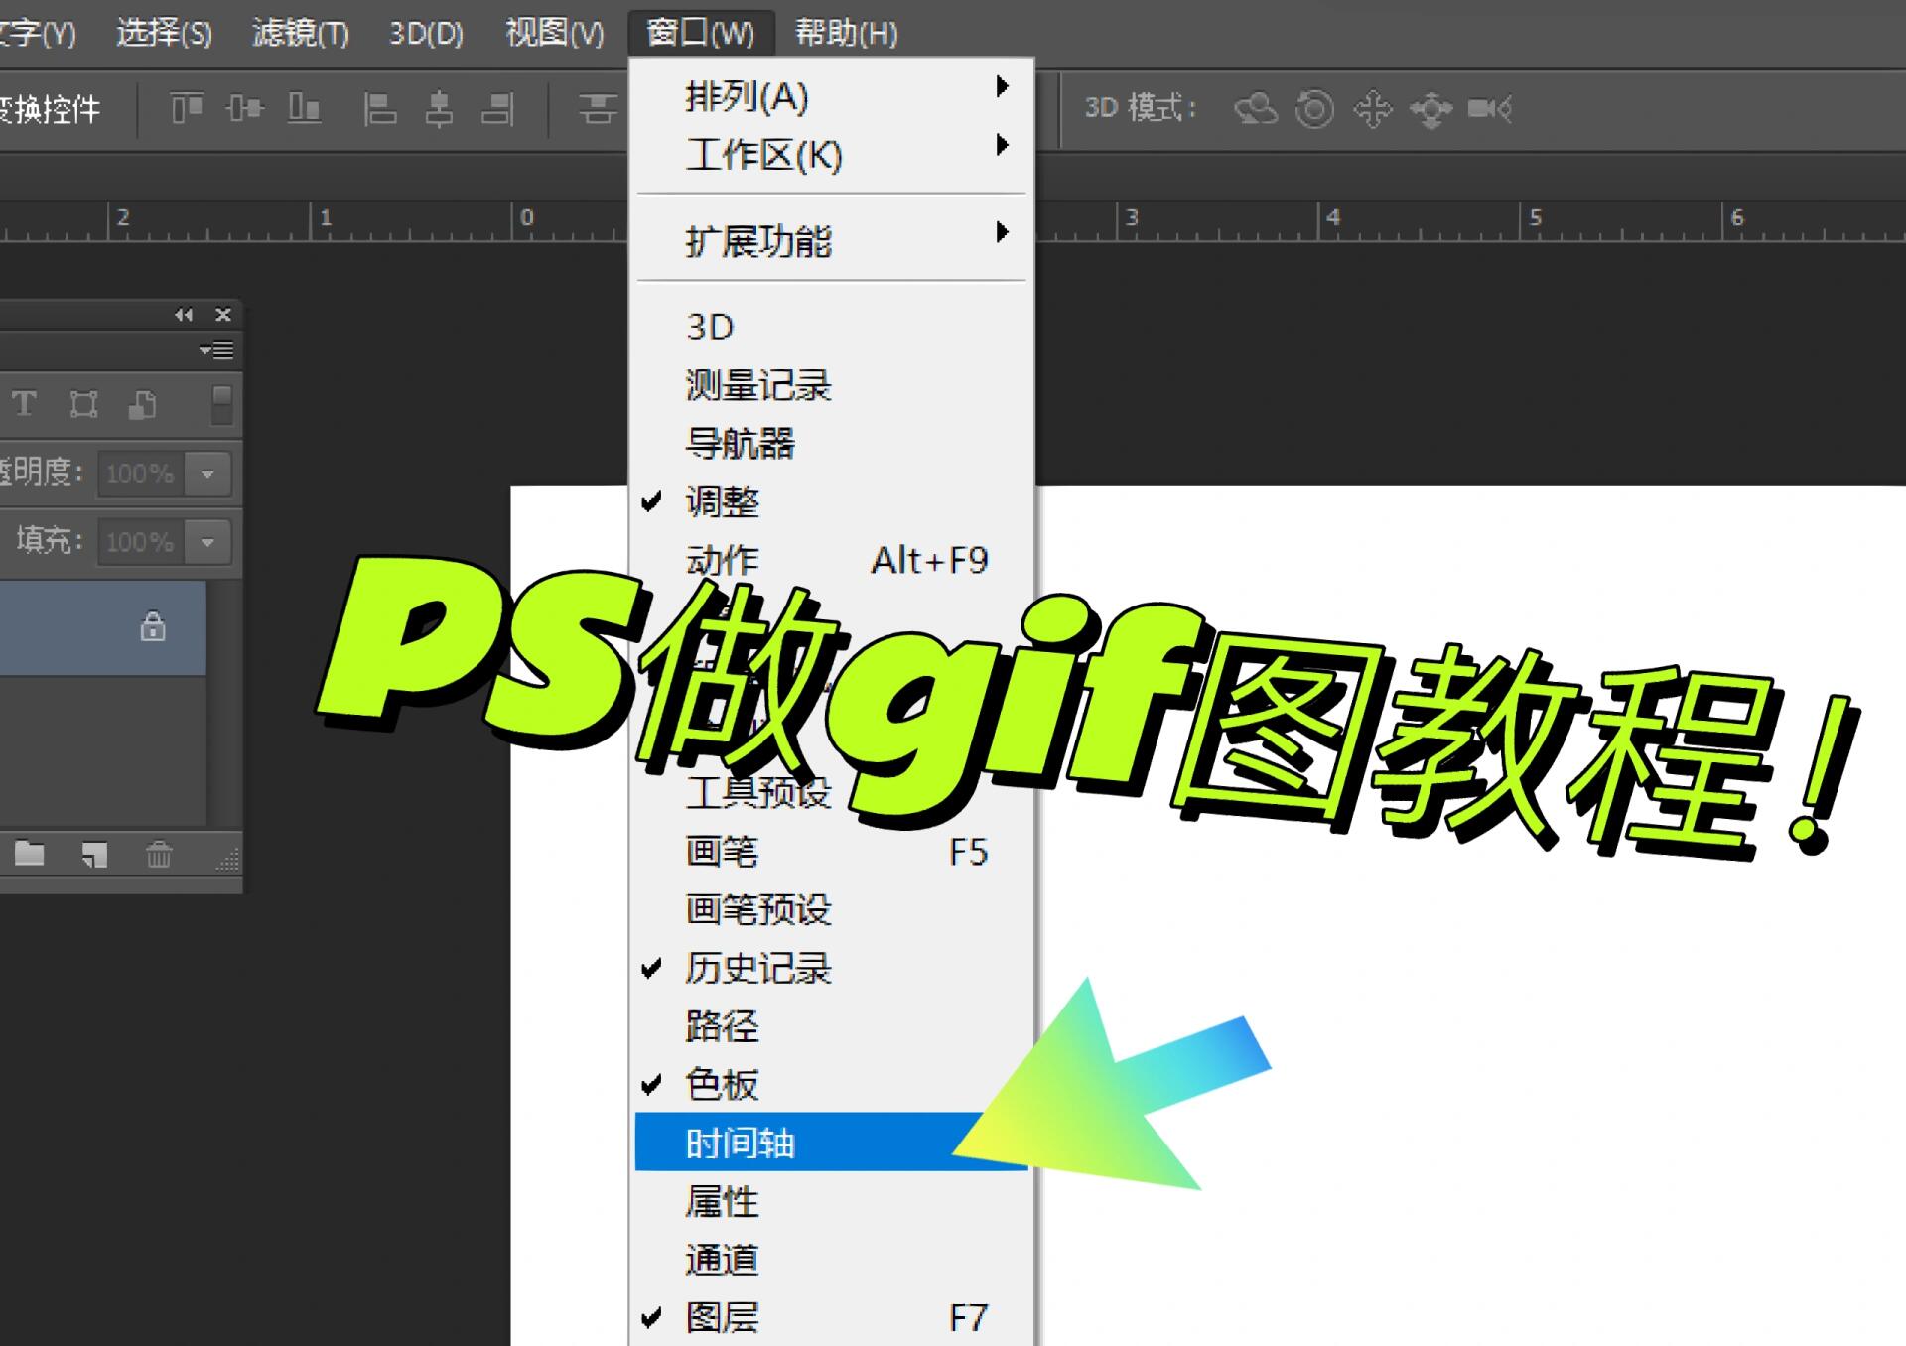This screenshot has width=1906, height=1346.
Task: Uncheck the 调整 panel in Window menu
Action: click(x=831, y=501)
